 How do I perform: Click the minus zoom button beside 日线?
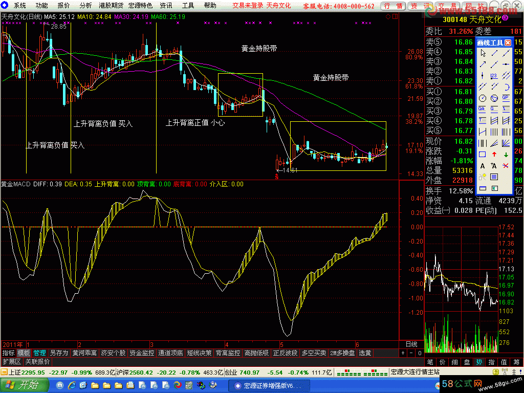(x=410, y=353)
